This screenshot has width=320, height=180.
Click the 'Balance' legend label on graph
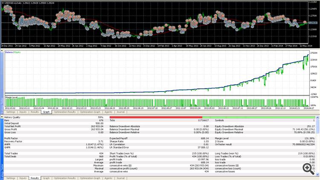[x=9, y=52]
